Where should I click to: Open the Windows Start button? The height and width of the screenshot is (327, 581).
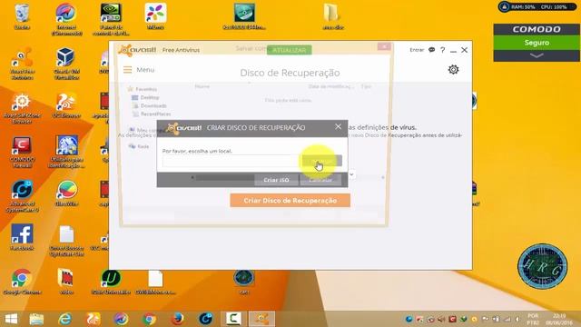11,319
